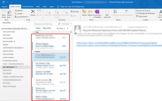Select the Página Inicial tab

point(15,7)
